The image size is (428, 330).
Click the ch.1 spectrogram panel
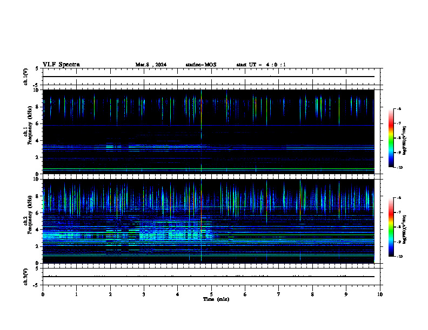[x=209, y=132]
